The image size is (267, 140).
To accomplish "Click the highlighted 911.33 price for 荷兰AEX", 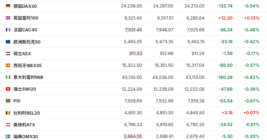I will (x=135, y=53).
